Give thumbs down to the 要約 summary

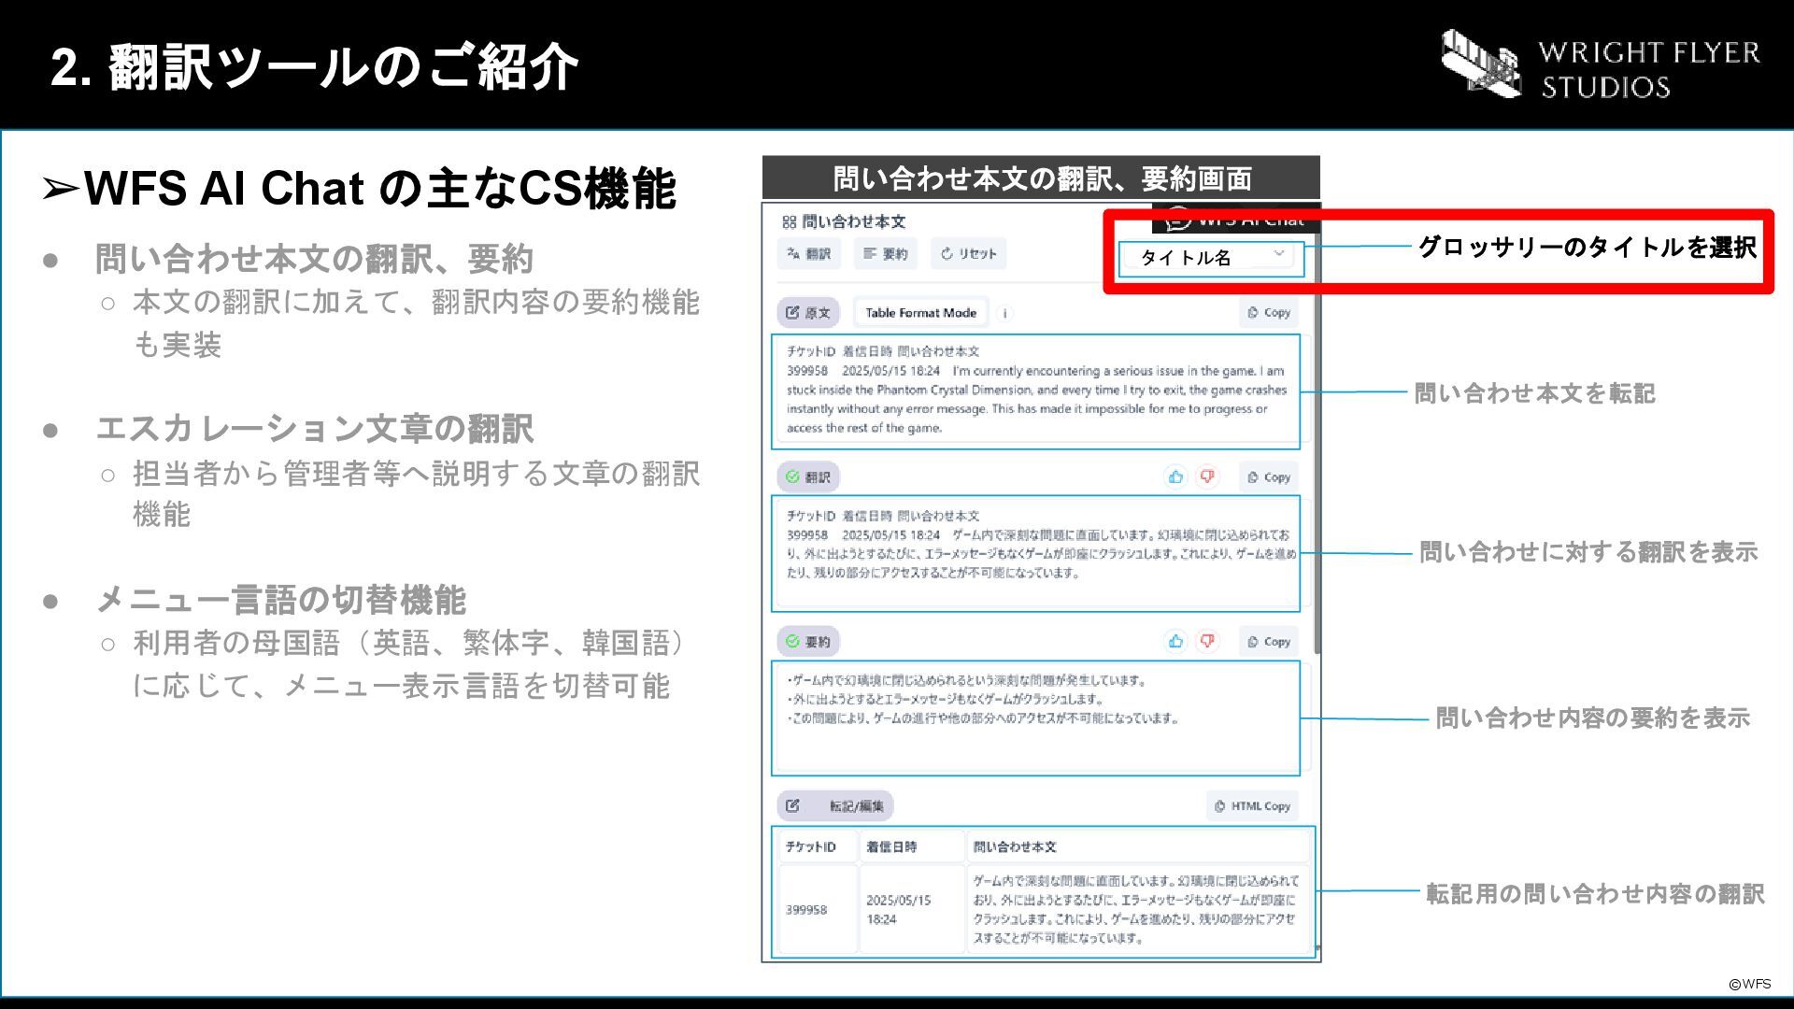point(1207,641)
